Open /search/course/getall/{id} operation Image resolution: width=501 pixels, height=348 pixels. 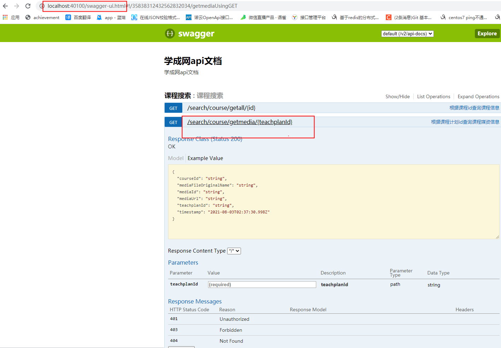(221, 108)
